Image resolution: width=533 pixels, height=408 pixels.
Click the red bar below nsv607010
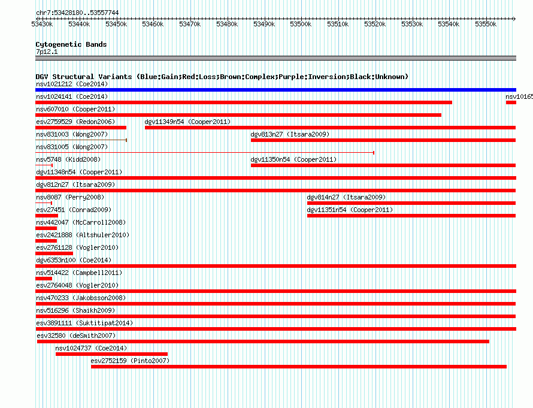coord(238,115)
